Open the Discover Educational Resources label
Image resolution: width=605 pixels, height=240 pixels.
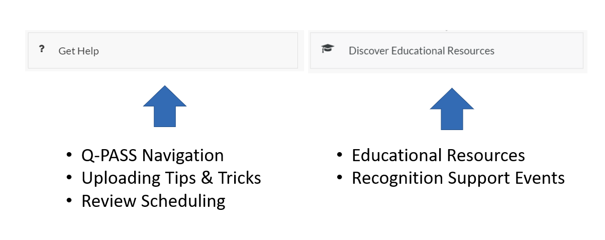tap(421, 51)
